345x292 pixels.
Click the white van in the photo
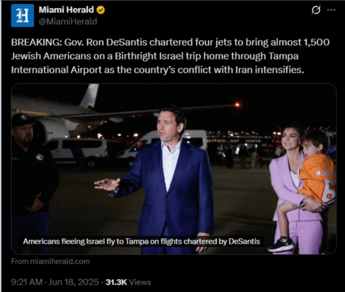[76, 152]
